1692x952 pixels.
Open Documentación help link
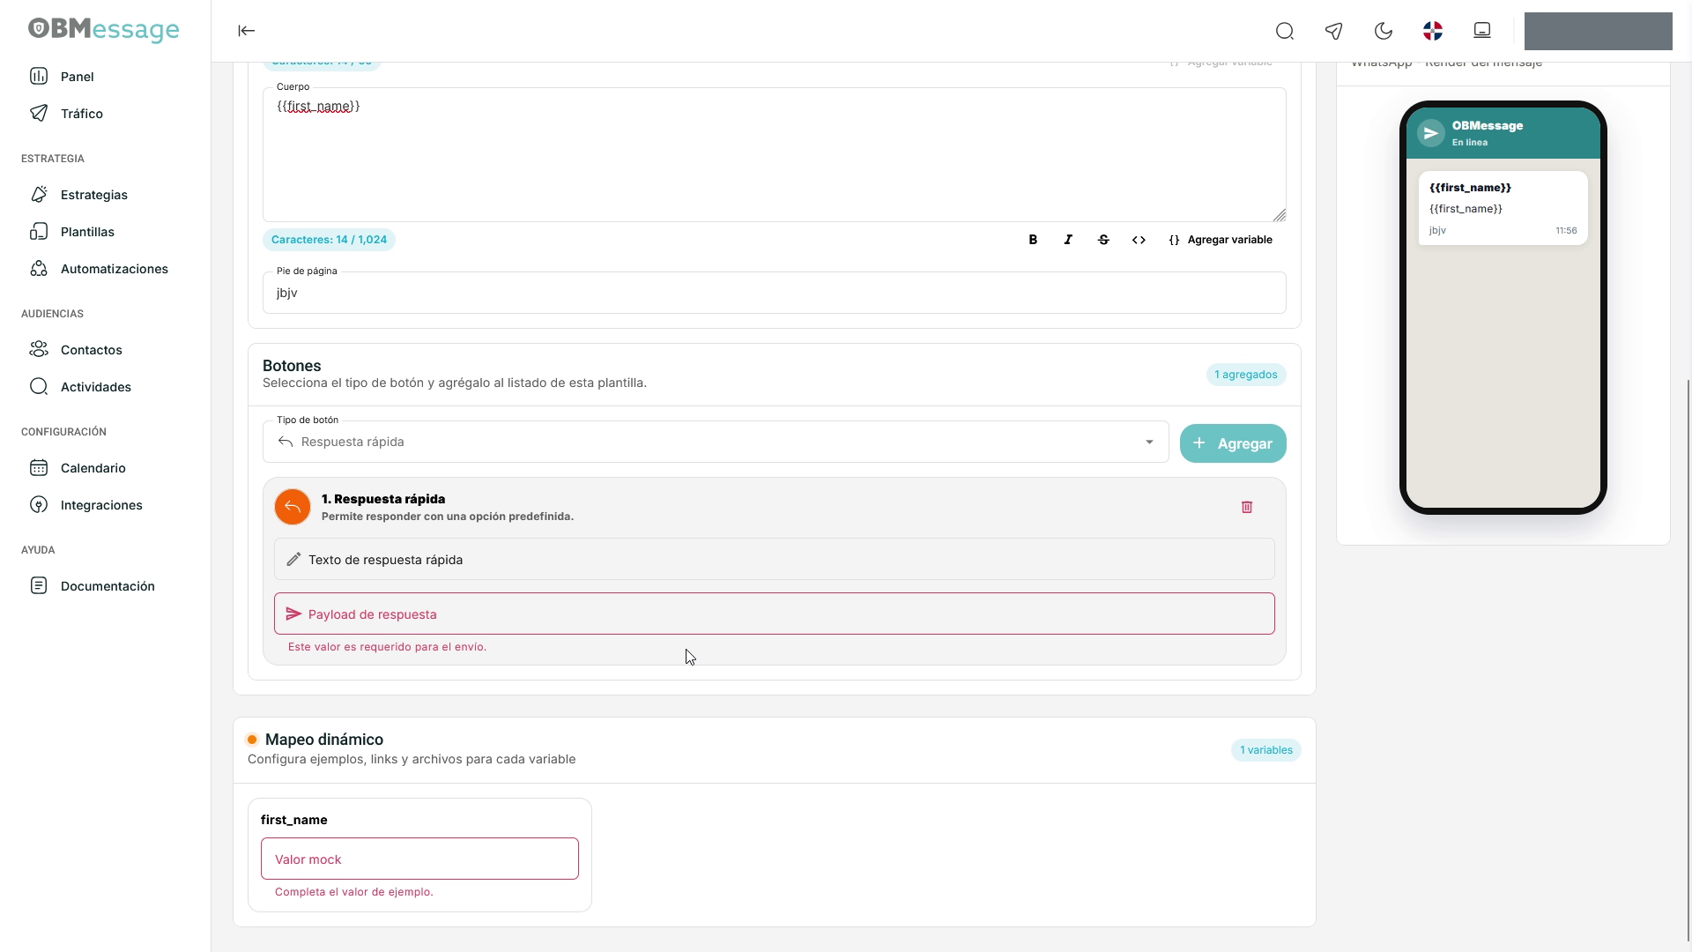[106, 586]
